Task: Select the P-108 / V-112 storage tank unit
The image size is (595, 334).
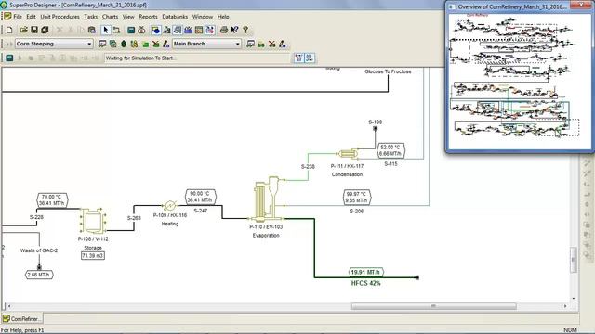Action: pyautogui.click(x=93, y=221)
